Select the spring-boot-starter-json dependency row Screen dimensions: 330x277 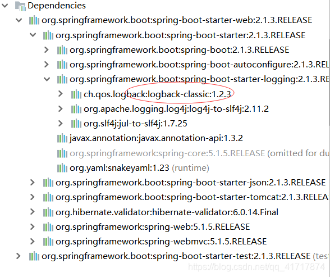(190, 183)
